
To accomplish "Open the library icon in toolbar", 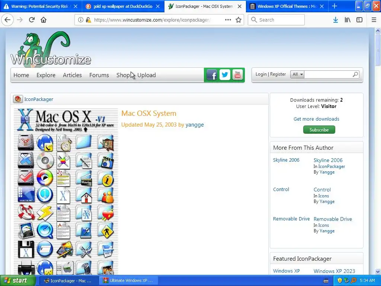I will (348, 20).
